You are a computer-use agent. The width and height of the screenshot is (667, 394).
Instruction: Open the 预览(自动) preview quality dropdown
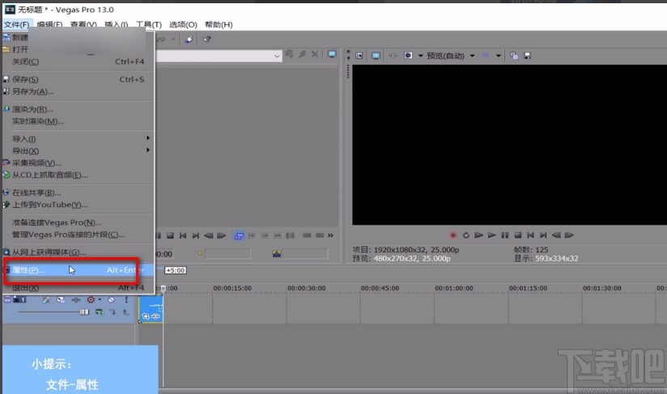tap(472, 56)
